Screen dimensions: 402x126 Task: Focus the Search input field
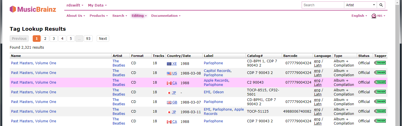click(x=323, y=5)
